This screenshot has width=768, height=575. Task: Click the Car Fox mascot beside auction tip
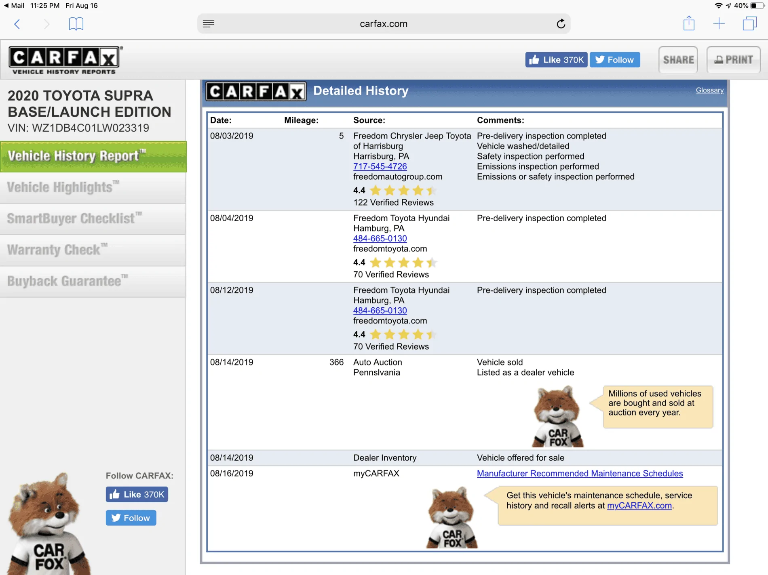click(557, 416)
